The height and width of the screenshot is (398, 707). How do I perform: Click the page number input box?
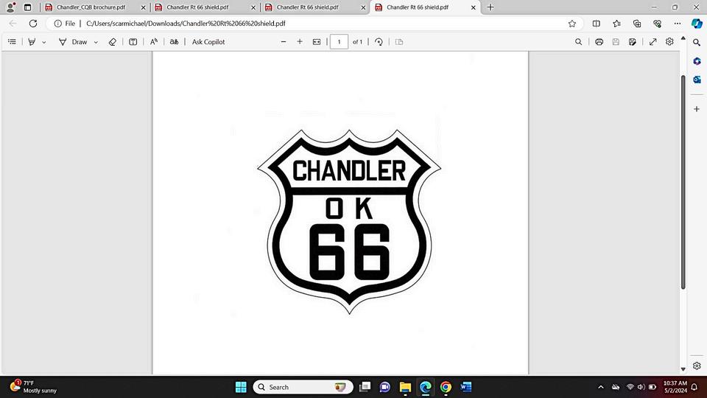339,41
